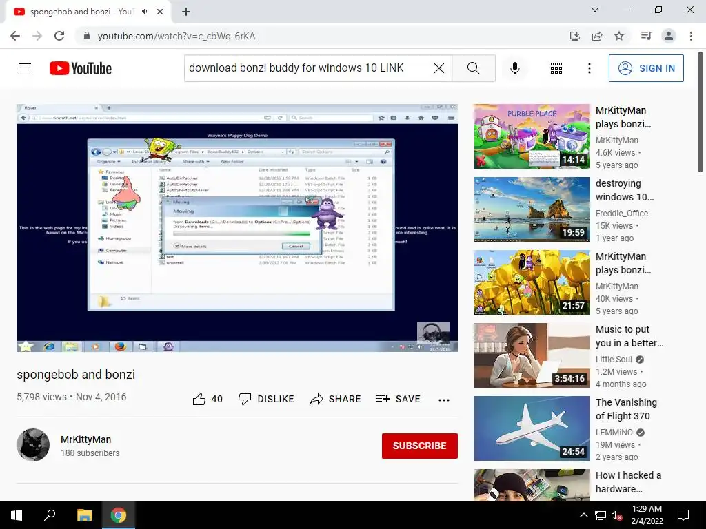Share this page icon in Chrome
Screen dimensions: 706x529
tap(597, 36)
